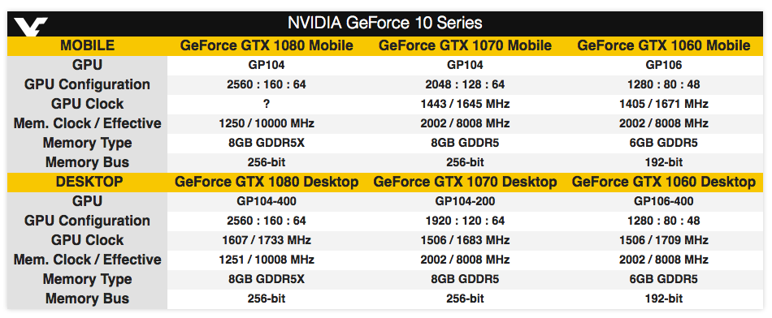Select GeForce GTX 1080 Mobile column header
Viewport: 772px width, 318px height.
click(x=267, y=45)
